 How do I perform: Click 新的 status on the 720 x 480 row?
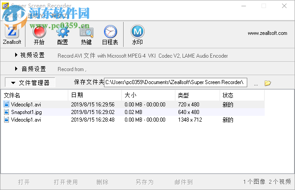coord(228,105)
